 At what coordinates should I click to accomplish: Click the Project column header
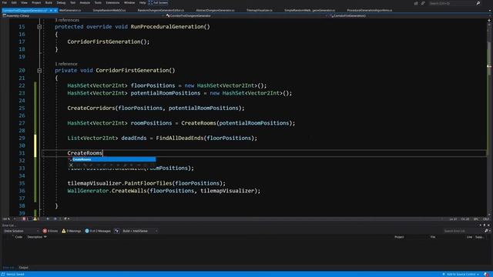pyautogui.click(x=399, y=237)
